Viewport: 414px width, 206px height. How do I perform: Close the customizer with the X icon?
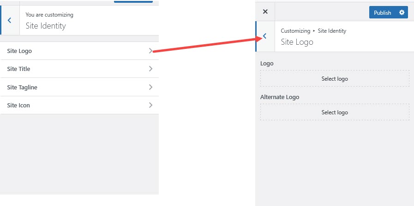tap(265, 12)
